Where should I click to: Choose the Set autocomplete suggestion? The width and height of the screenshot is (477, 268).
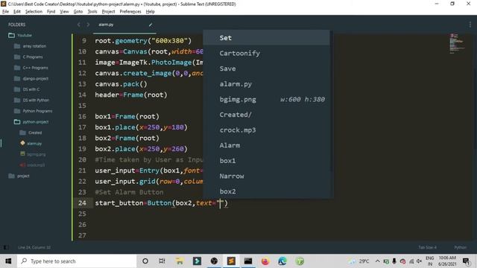pos(266,38)
